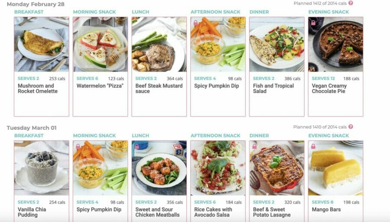
Task: Click the lock icon on Mango Bars
Action: point(313,147)
